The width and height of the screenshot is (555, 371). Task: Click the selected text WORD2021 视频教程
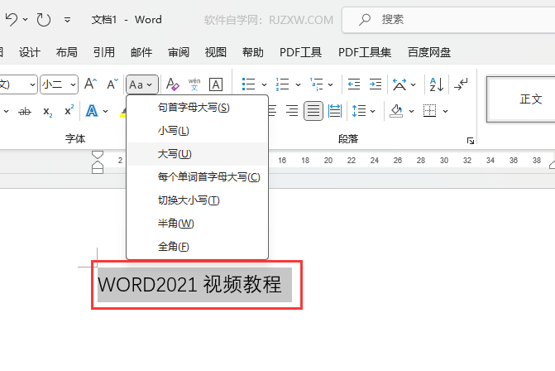(190, 284)
